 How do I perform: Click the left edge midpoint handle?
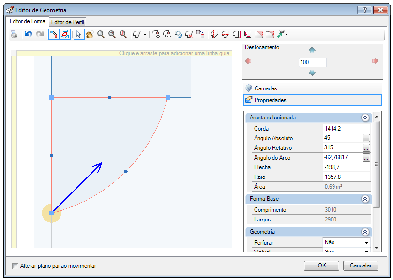tap(52, 155)
